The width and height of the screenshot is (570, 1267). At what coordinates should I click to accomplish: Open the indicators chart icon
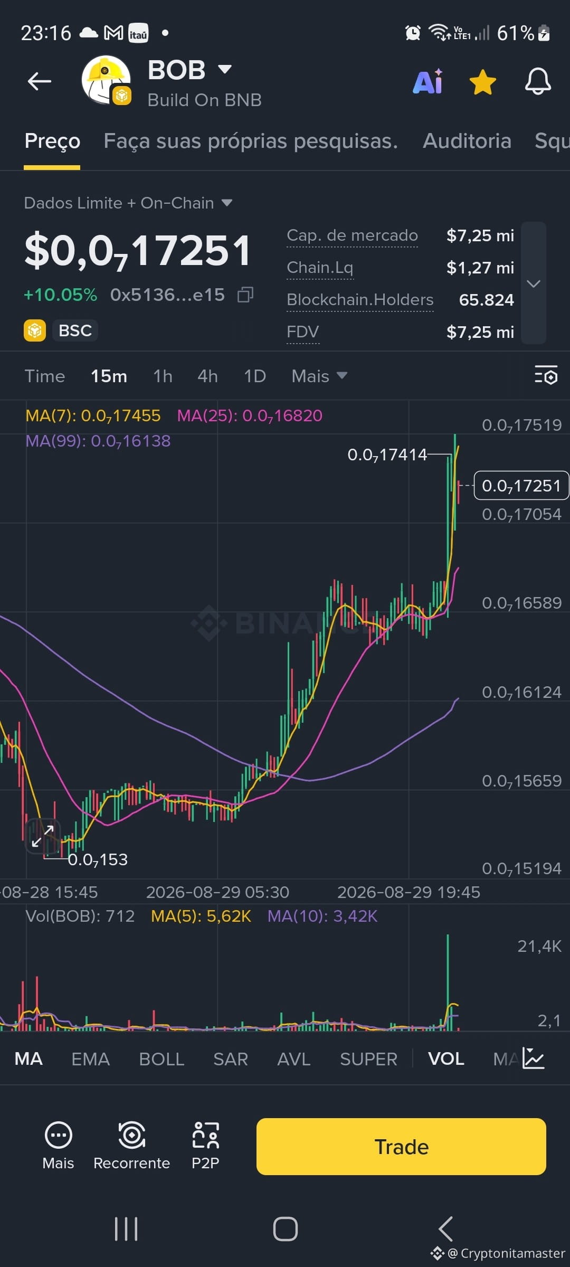(x=533, y=1058)
